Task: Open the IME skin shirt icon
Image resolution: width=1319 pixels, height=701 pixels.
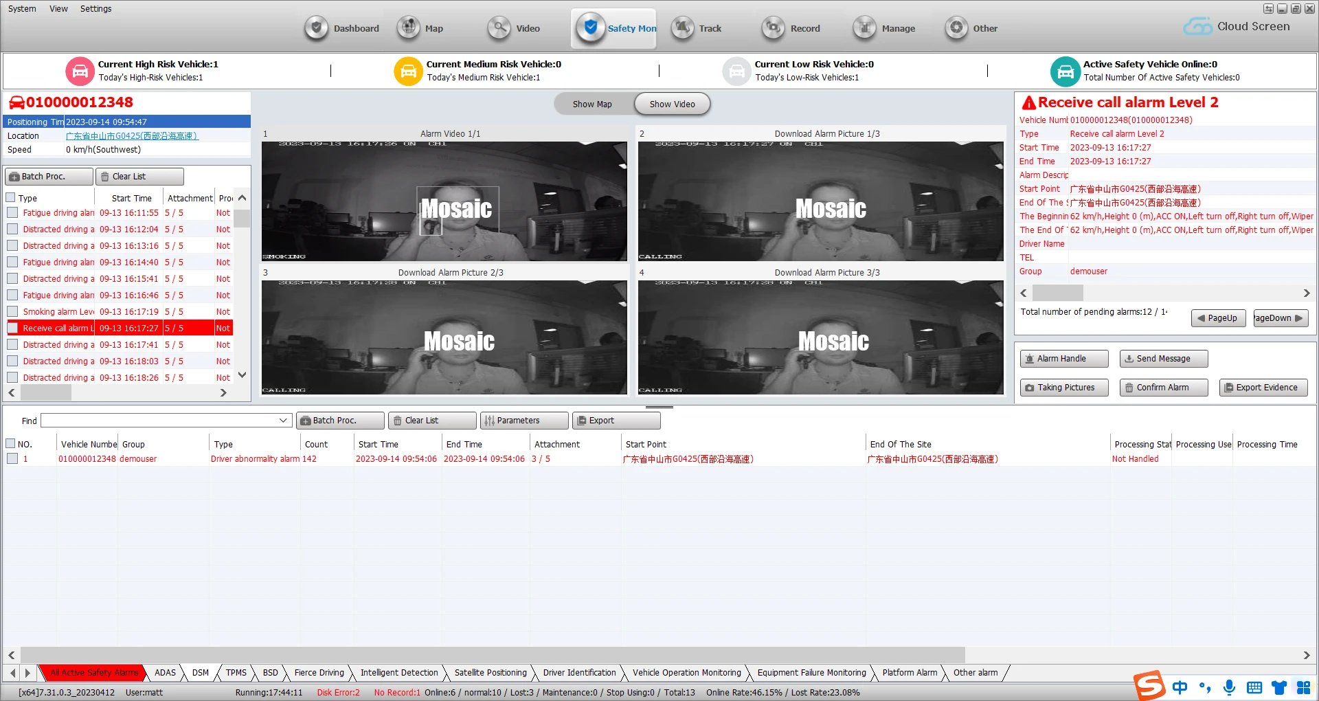Action: [1279, 687]
